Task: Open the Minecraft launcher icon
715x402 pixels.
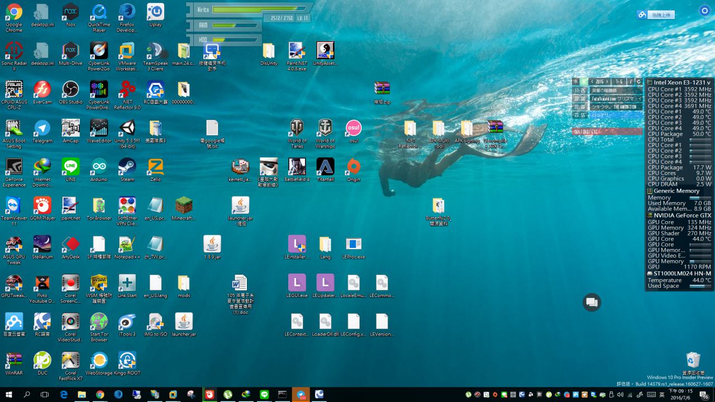Action: (x=184, y=205)
